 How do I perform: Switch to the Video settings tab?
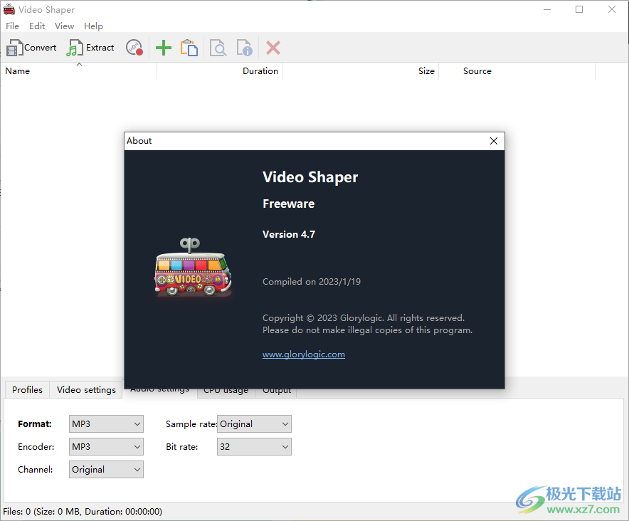click(86, 390)
